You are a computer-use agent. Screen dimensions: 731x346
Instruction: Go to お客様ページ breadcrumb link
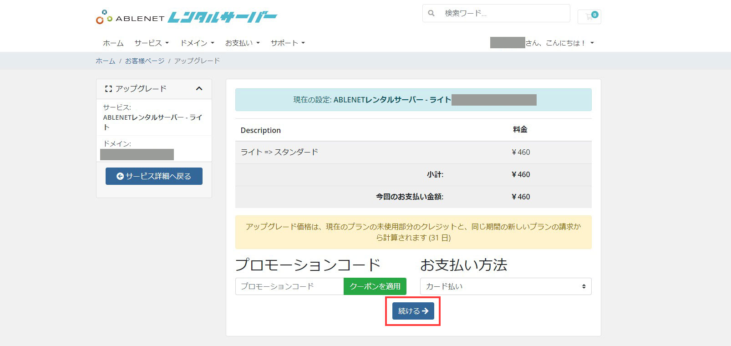click(145, 61)
